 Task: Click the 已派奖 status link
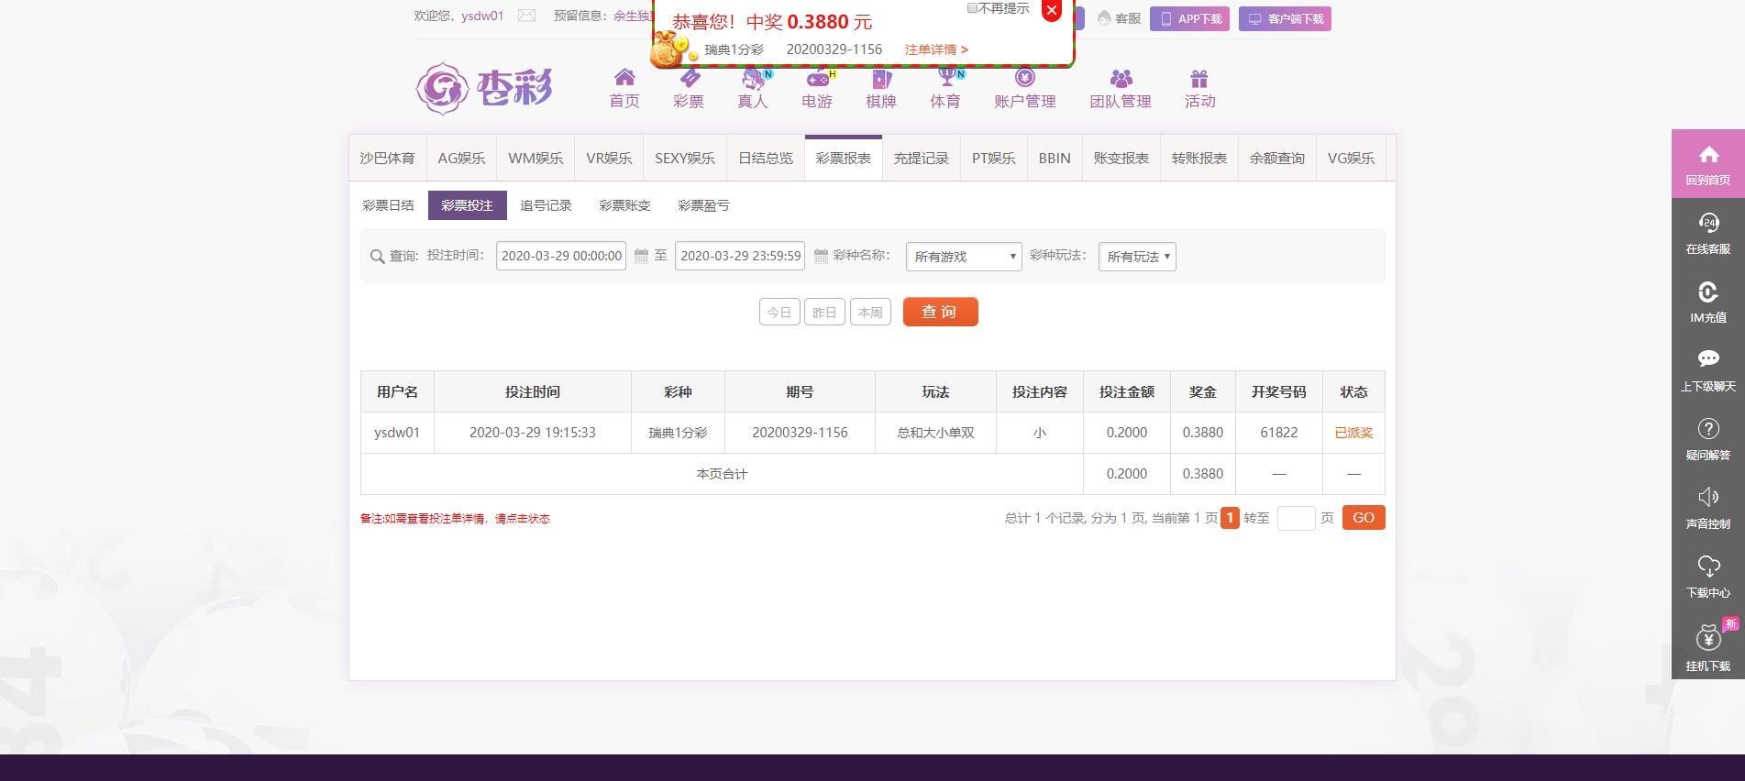click(x=1353, y=433)
